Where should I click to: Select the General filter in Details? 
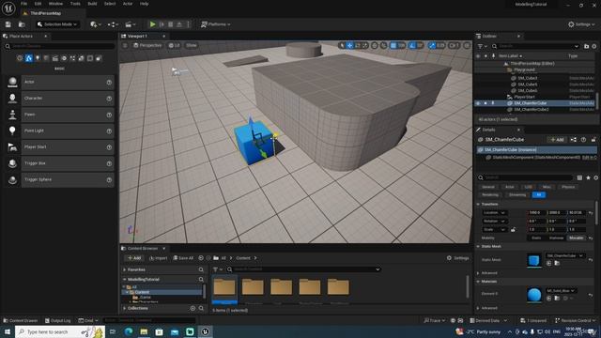coord(488,187)
